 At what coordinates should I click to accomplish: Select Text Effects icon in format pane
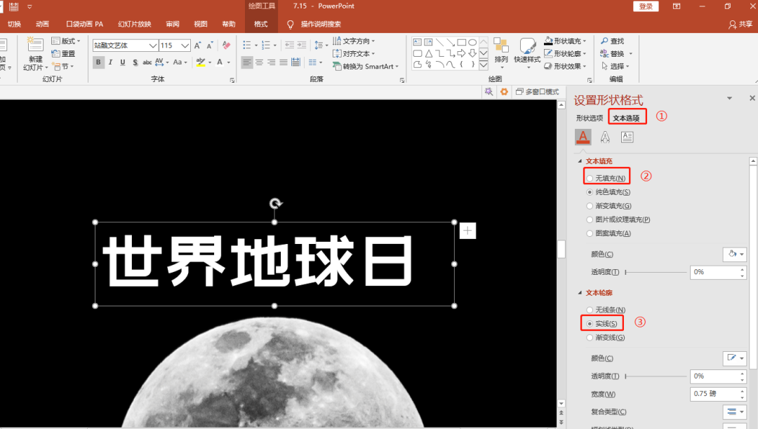[605, 137]
